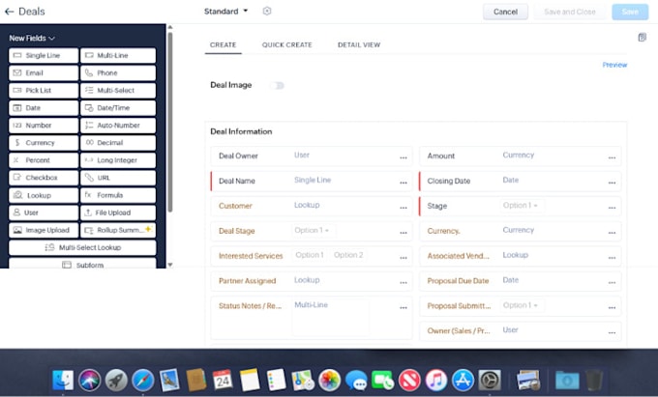Select the Phone field type
Screen dimensions: 658x397
coord(118,72)
